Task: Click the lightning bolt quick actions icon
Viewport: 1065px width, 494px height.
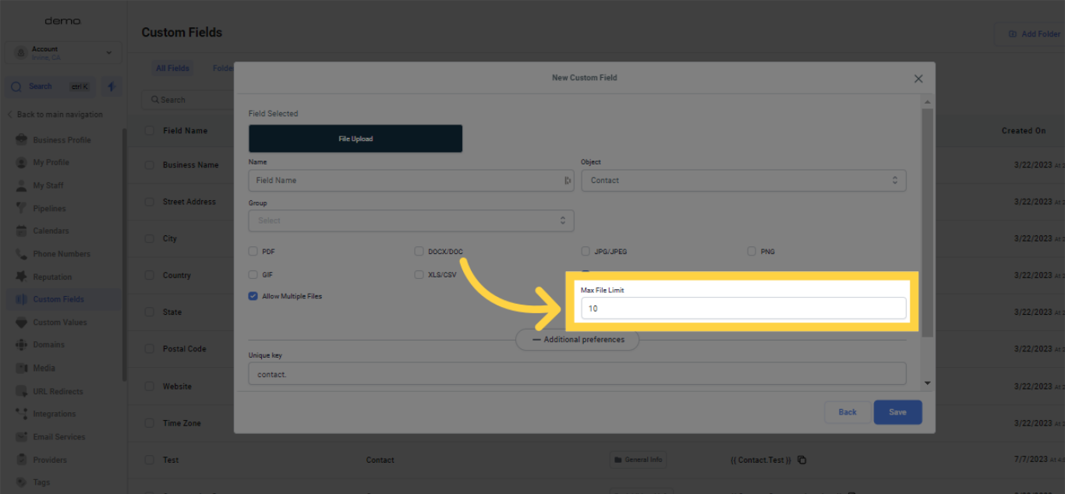Action: coord(111,86)
